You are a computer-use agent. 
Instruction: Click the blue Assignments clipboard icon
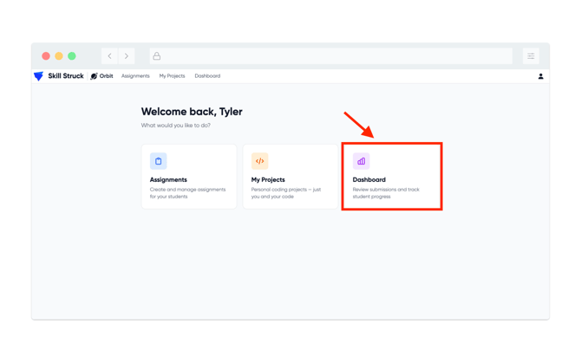tap(158, 161)
